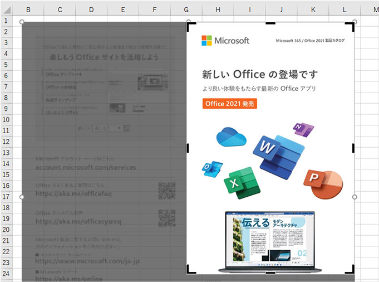Click the Word app icon in the picture
The width and height of the screenshot is (379, 282).
pyautogui.click(x=279, y=157)
